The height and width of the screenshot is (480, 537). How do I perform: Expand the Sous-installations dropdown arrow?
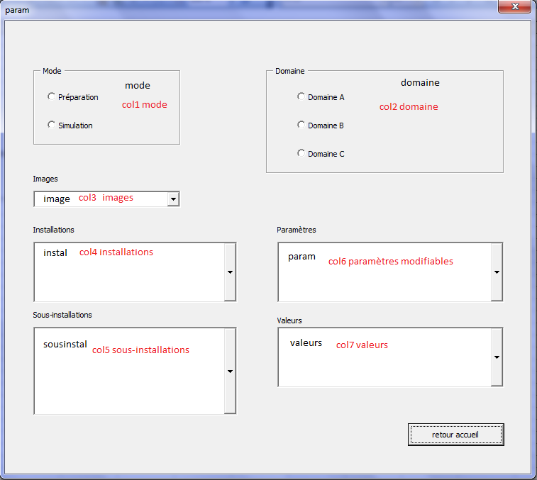(230, 371)
